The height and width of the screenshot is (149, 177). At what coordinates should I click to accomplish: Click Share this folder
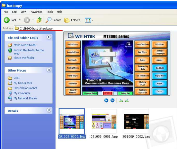24,58
